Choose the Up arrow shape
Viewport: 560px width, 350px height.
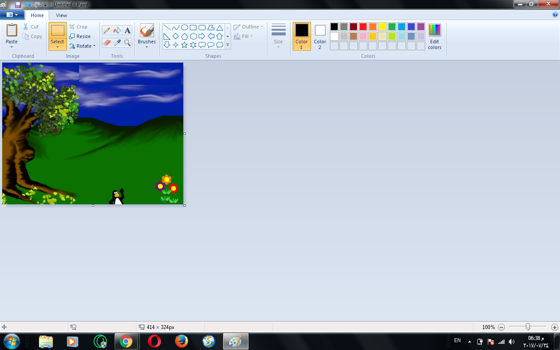[x=219, y=36]
